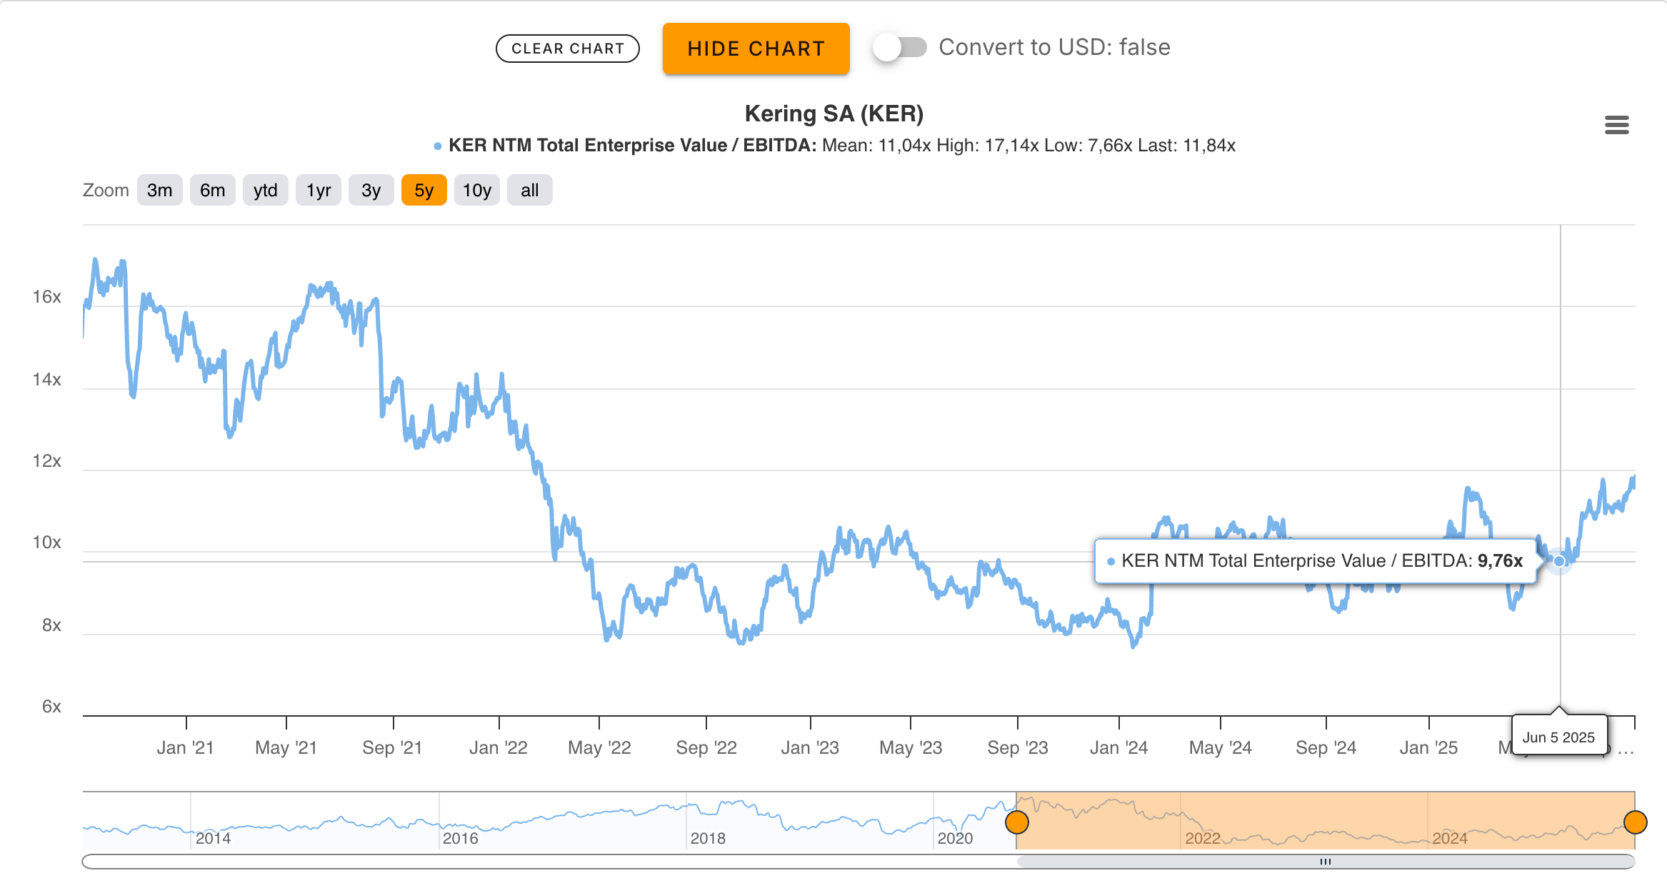Choose the 3y zoom option
The height and width of the screenshot is (888, 1667).
coord(371,191)
